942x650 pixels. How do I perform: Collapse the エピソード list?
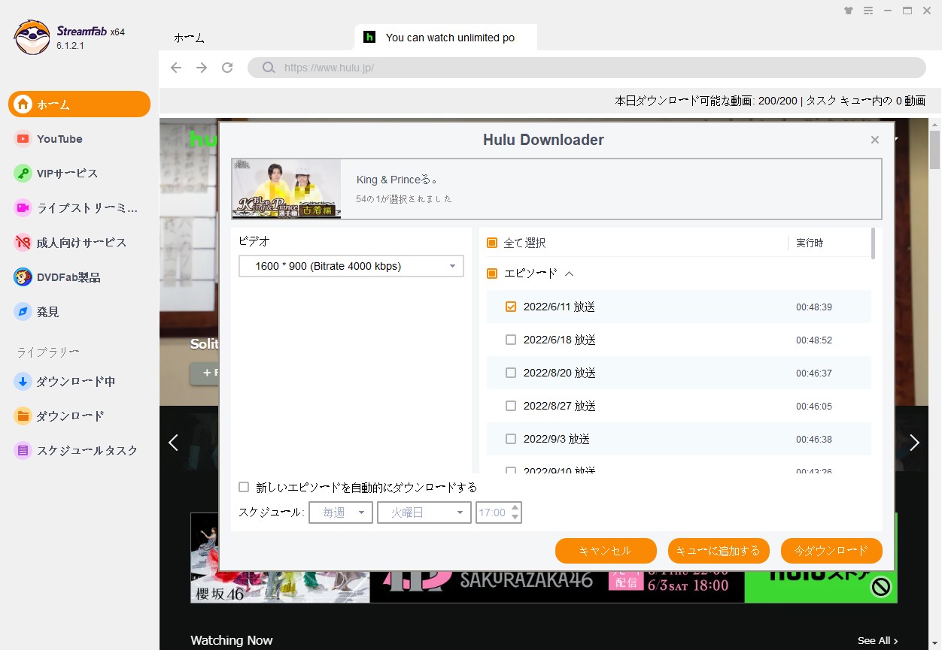coord(570,274)
